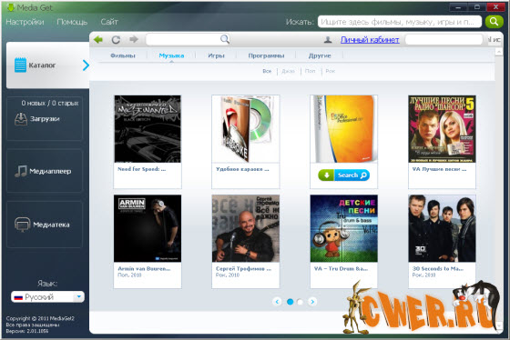Click the '0 новых / 0 старых' counter
Screen dimensions: 510x340
pyautogui.click(x=50, y=103)
